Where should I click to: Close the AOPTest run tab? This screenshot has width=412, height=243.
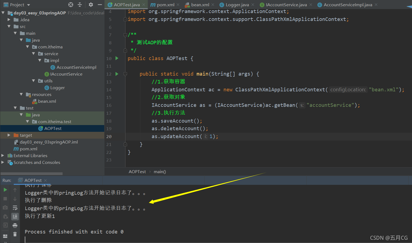(x=45, y=180)
